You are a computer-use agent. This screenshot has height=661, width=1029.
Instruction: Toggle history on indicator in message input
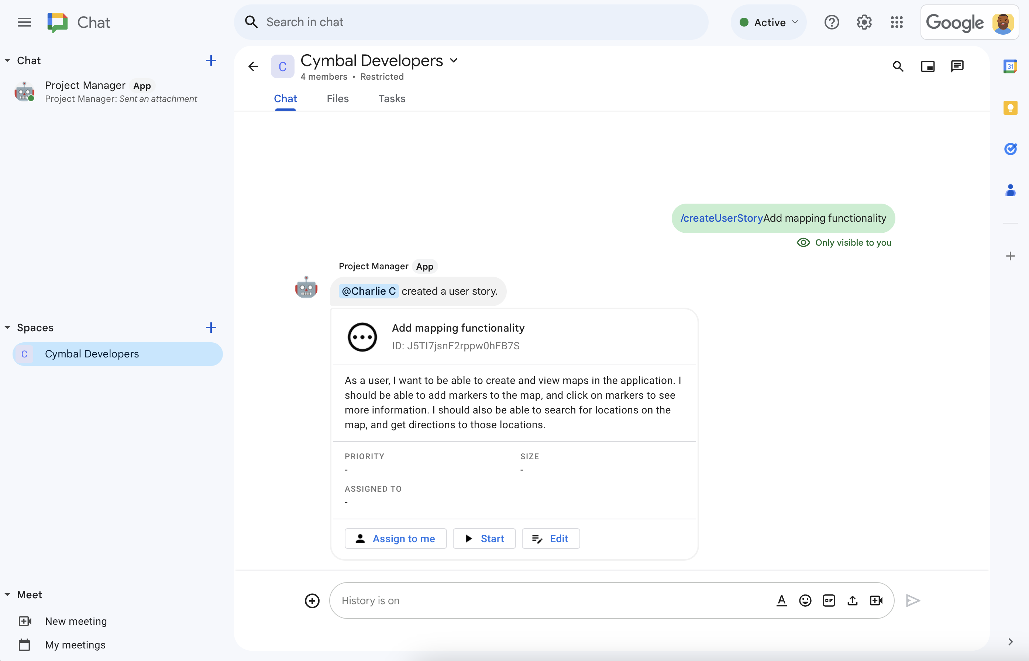pyautogui.click(x=370, y=599)
